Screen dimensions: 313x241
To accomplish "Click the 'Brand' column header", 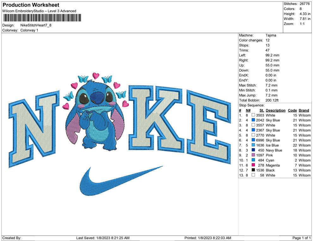I will coord(304,110).
